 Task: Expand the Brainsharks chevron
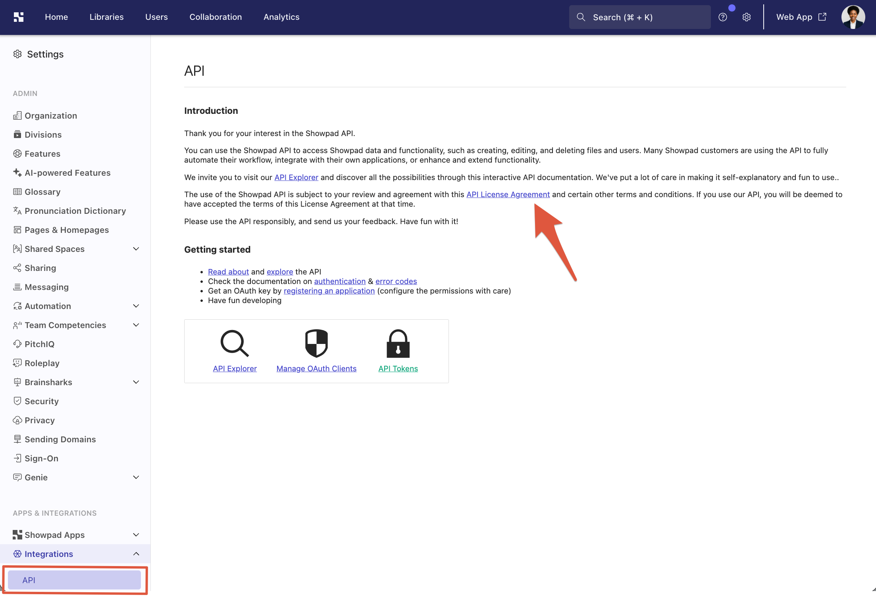click(136, 382)
